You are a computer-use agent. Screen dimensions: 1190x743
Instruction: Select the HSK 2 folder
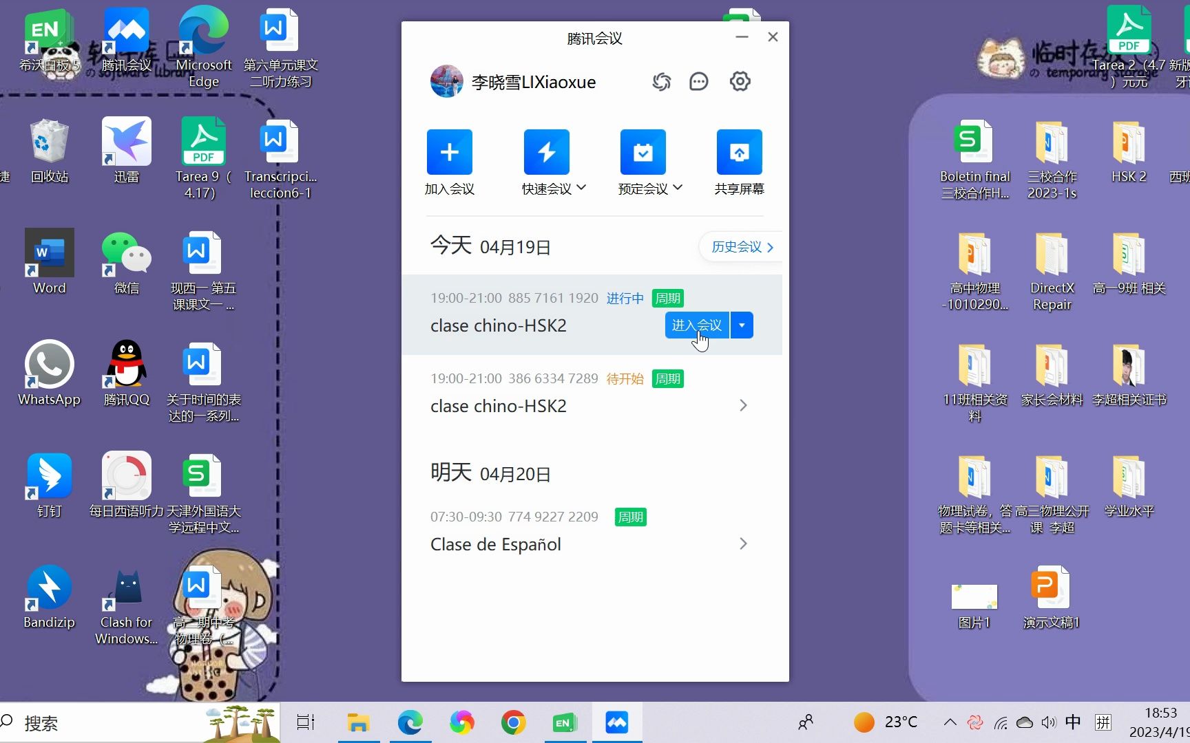(1129, 151)
